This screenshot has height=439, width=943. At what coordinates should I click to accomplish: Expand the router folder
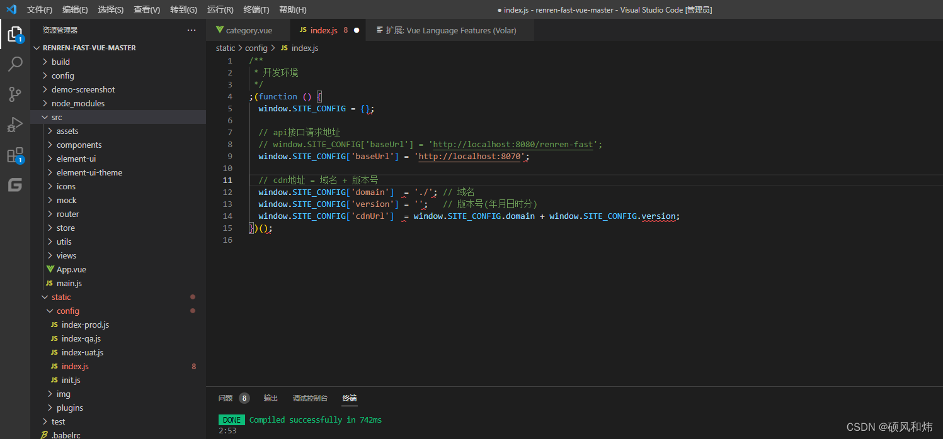[118, 214]
